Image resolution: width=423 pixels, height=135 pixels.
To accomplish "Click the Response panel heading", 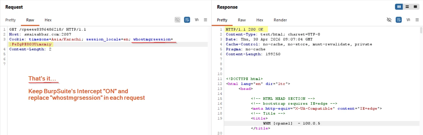I will 227,7.
